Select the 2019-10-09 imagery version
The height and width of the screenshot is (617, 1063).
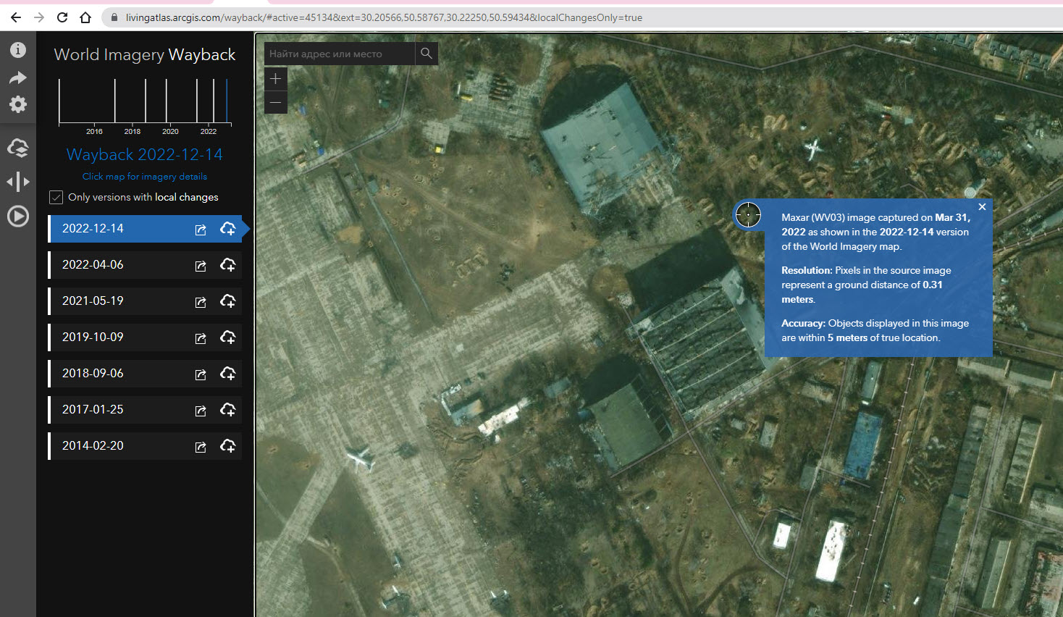pos(93,337)
